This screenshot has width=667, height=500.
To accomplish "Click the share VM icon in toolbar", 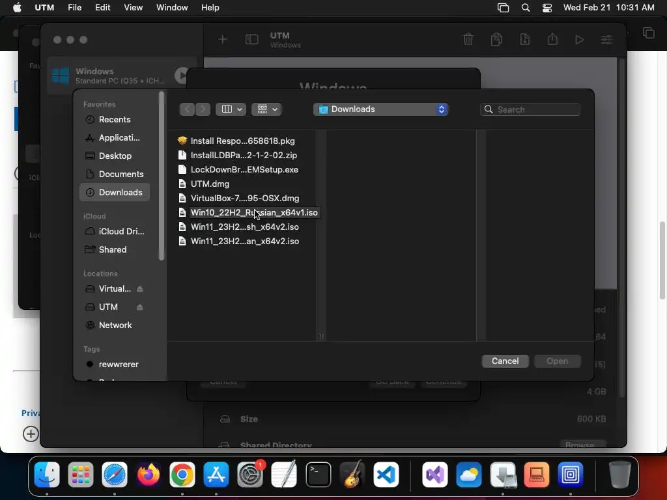I will (x=552, y=40).
